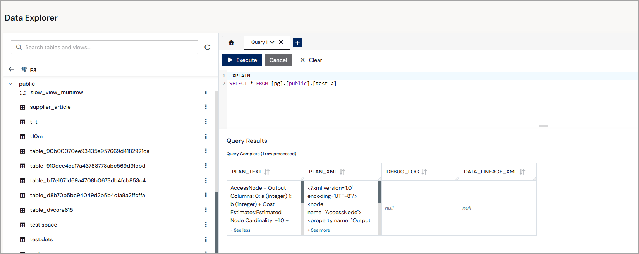Go back using the left arrow beside pg
This screenshot has width=639, height=254.
tap(11, 69)
